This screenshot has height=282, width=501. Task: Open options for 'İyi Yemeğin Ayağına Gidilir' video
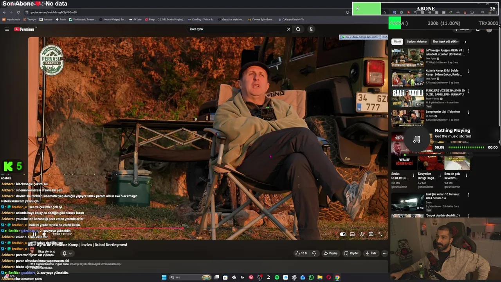click(468, 51)
